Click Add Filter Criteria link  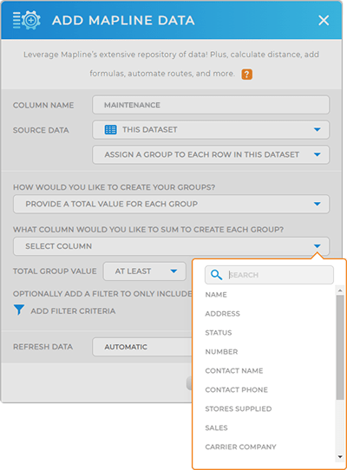pos(73,311)
